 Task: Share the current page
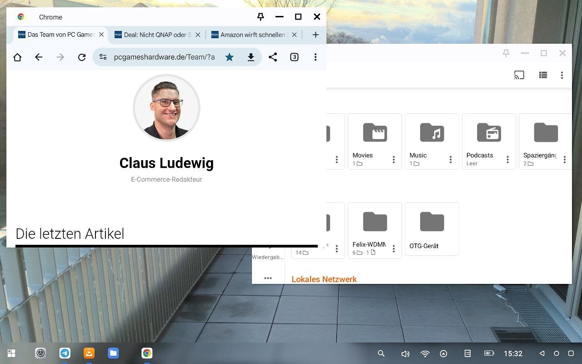click(x=273, y=57)
